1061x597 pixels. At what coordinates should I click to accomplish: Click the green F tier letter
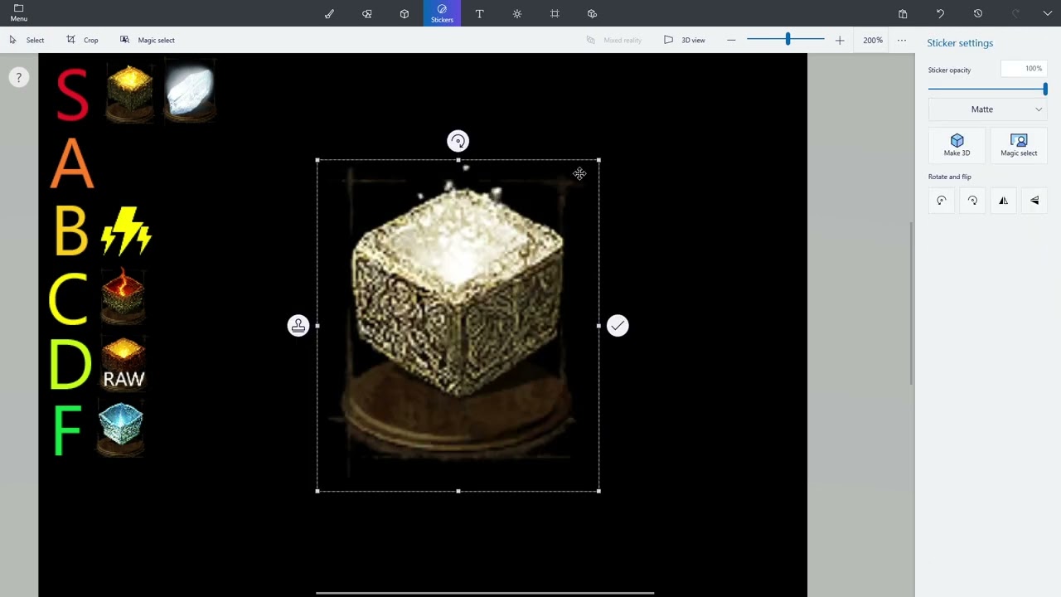(67, 431)
